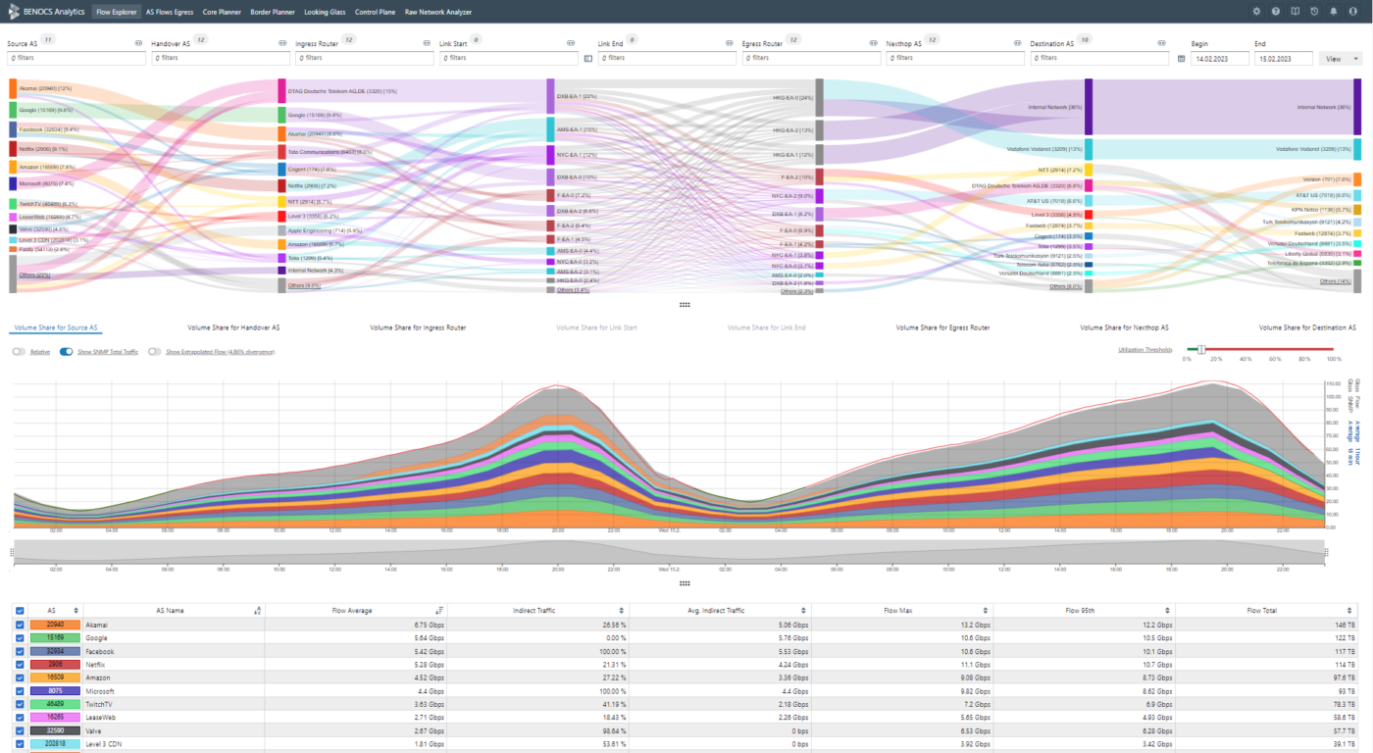Click the BENOCS Analytics logo
Screen dimensions: 1373x753
coord(46,12)
